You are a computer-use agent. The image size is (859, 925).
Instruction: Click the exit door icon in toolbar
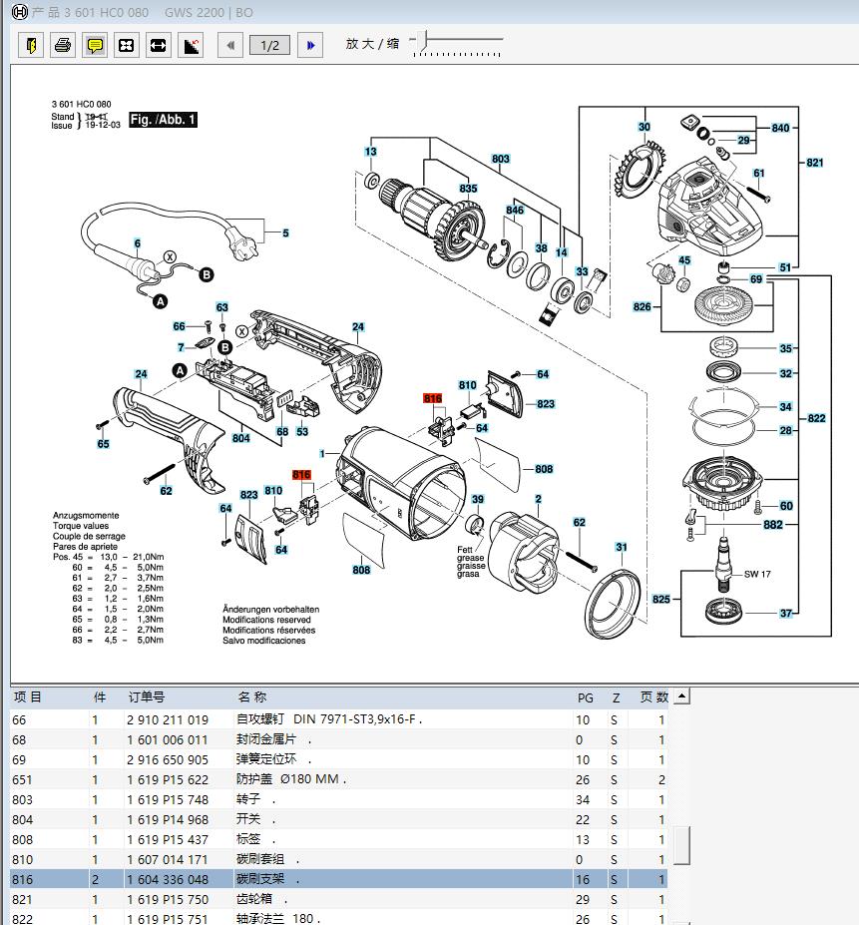31,45
